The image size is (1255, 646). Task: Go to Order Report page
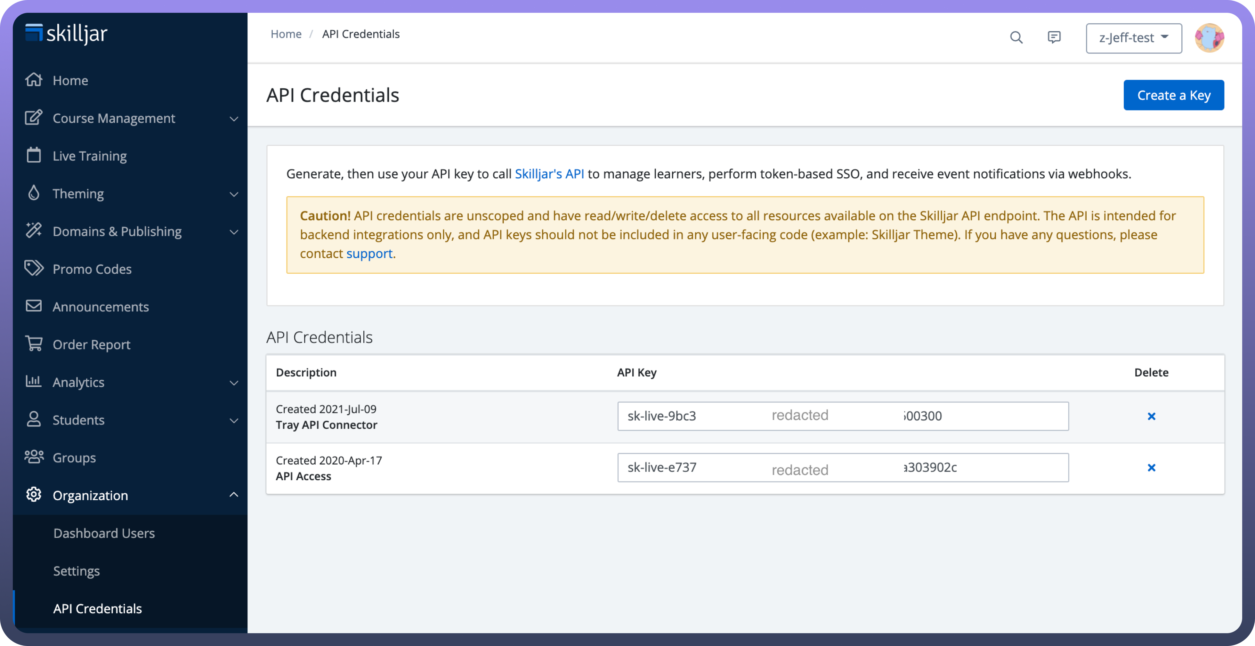pyautogui.click(x=92, y=344)
